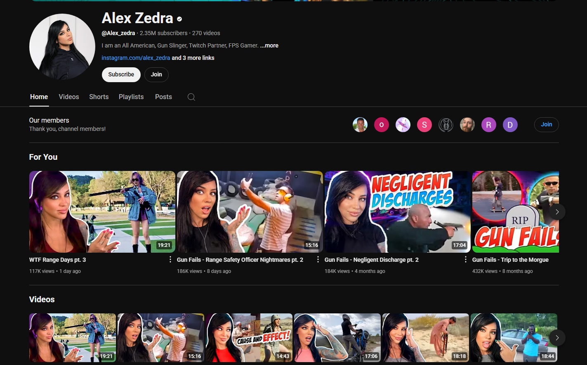Click '184K views • 4 months ago' text

point(355,271)
